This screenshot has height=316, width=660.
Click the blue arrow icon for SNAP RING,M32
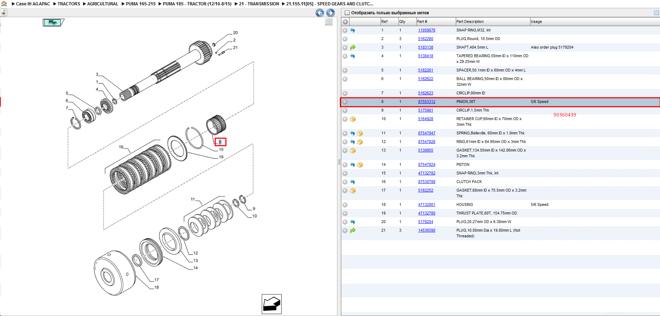click(353, 30)
